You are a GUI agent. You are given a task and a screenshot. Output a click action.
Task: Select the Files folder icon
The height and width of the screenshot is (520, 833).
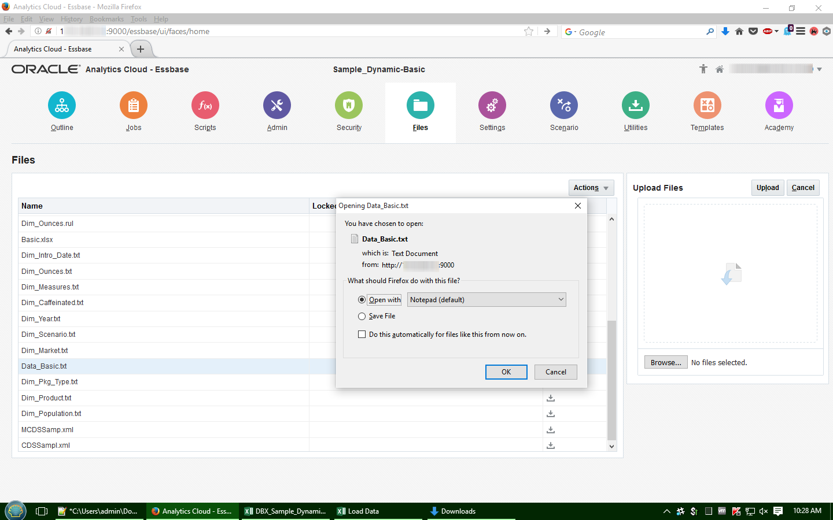point(421,105)
